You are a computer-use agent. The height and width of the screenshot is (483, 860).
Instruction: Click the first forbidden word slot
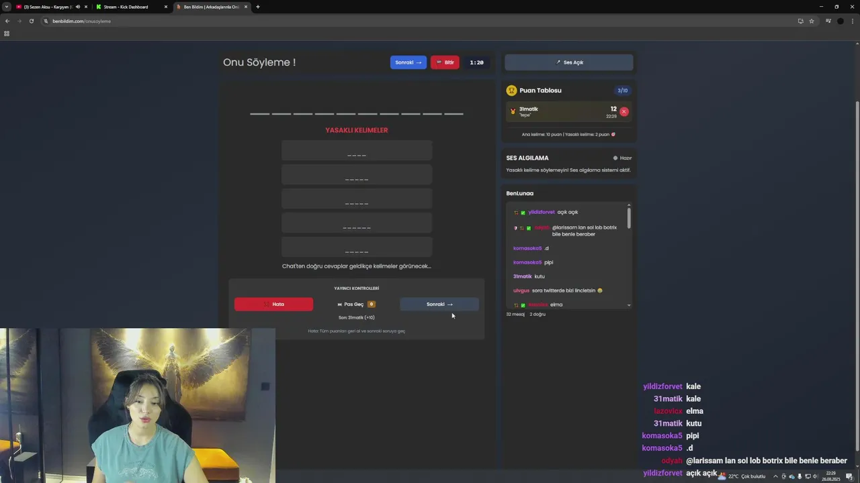(357, 151)
